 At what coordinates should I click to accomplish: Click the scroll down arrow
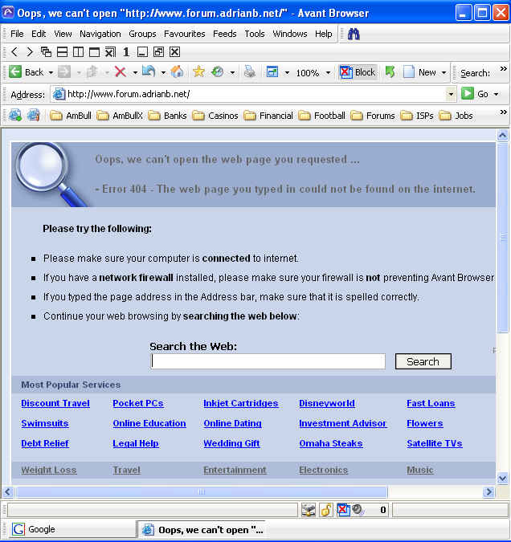click(x=503, y=479)
